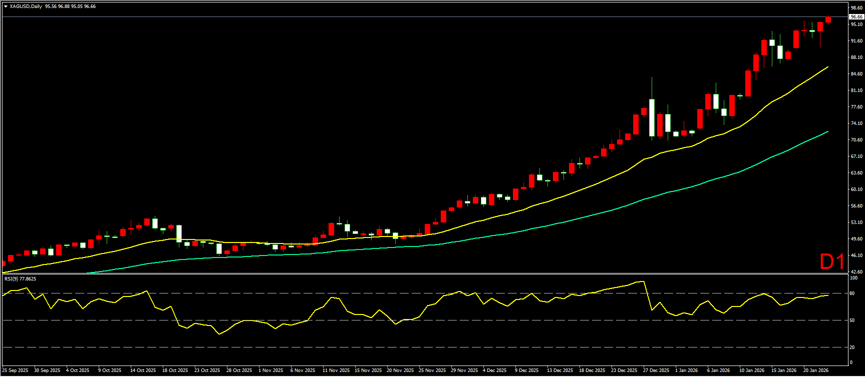Click the RSI 50 level scale label
This screenshot has width=865, height=377.
[852, 320]
